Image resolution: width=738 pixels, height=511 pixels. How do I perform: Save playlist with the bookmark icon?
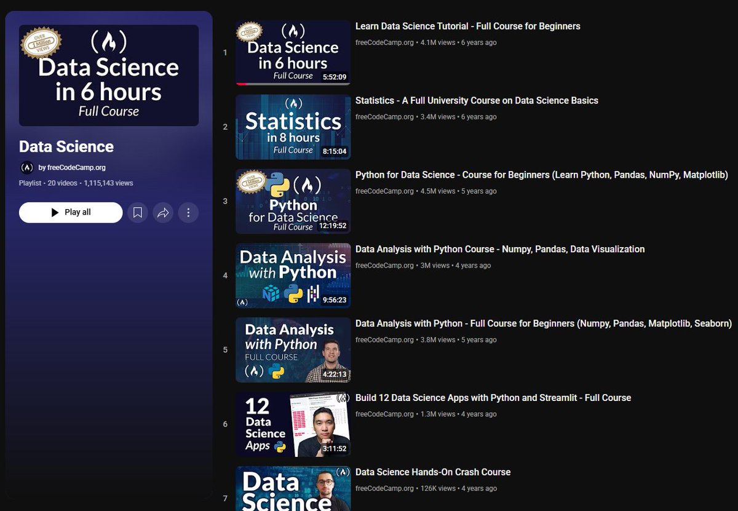point(138,213)
